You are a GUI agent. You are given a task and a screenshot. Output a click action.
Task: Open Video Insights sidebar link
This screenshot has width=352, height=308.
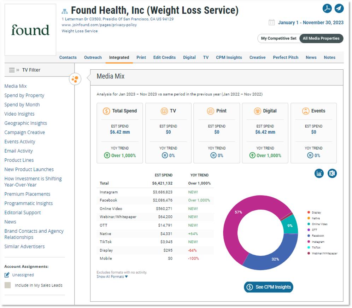19,114
